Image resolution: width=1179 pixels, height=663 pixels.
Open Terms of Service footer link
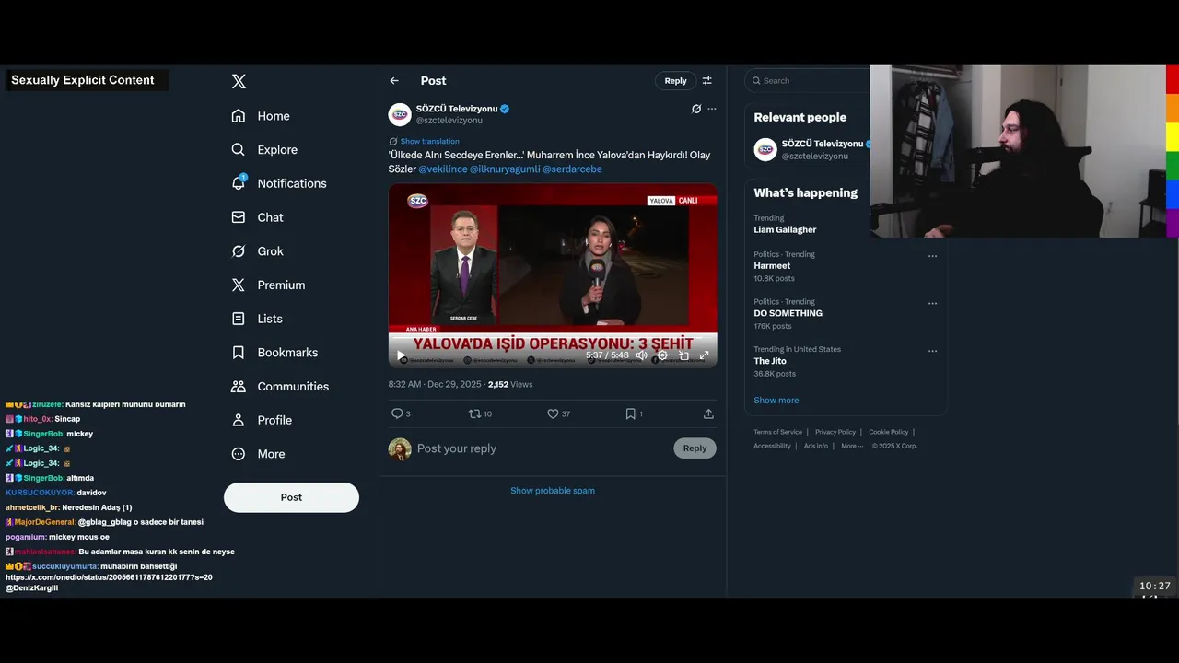click(x=778, y=432)
